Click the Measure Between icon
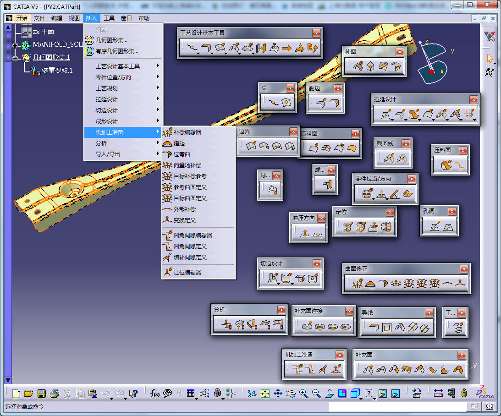The width and height of the screenshot is (501, 416). [438, 393]
